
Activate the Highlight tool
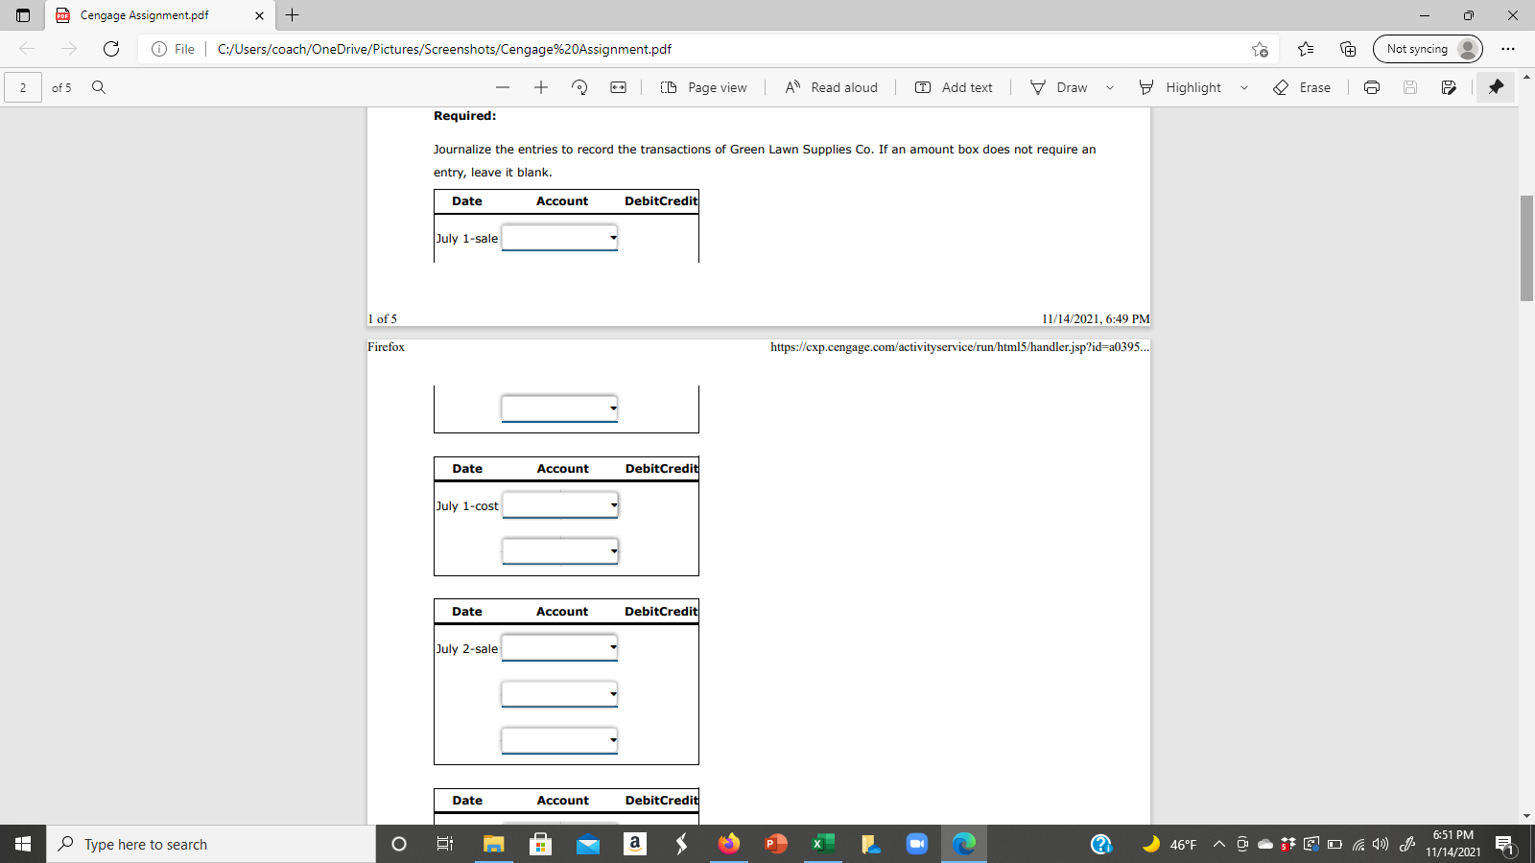(x=1183, y=87)
